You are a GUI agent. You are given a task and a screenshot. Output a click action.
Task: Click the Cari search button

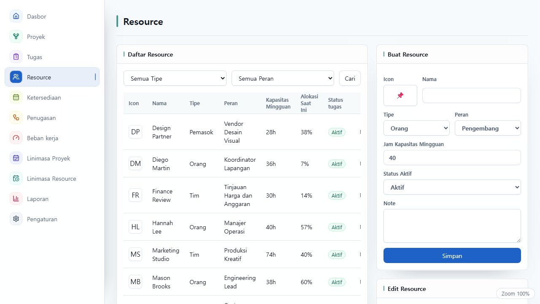pyautogui.click(x=350, y=78)
